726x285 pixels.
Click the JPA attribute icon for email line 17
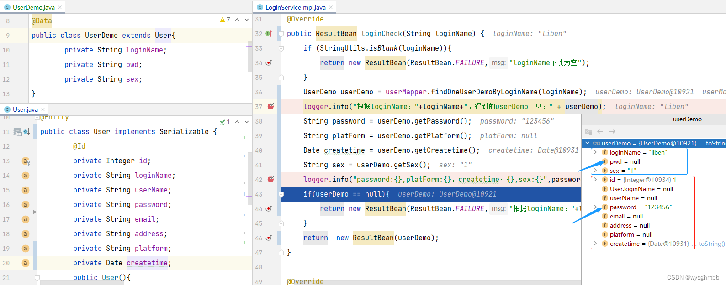click(x=26, y=219)
